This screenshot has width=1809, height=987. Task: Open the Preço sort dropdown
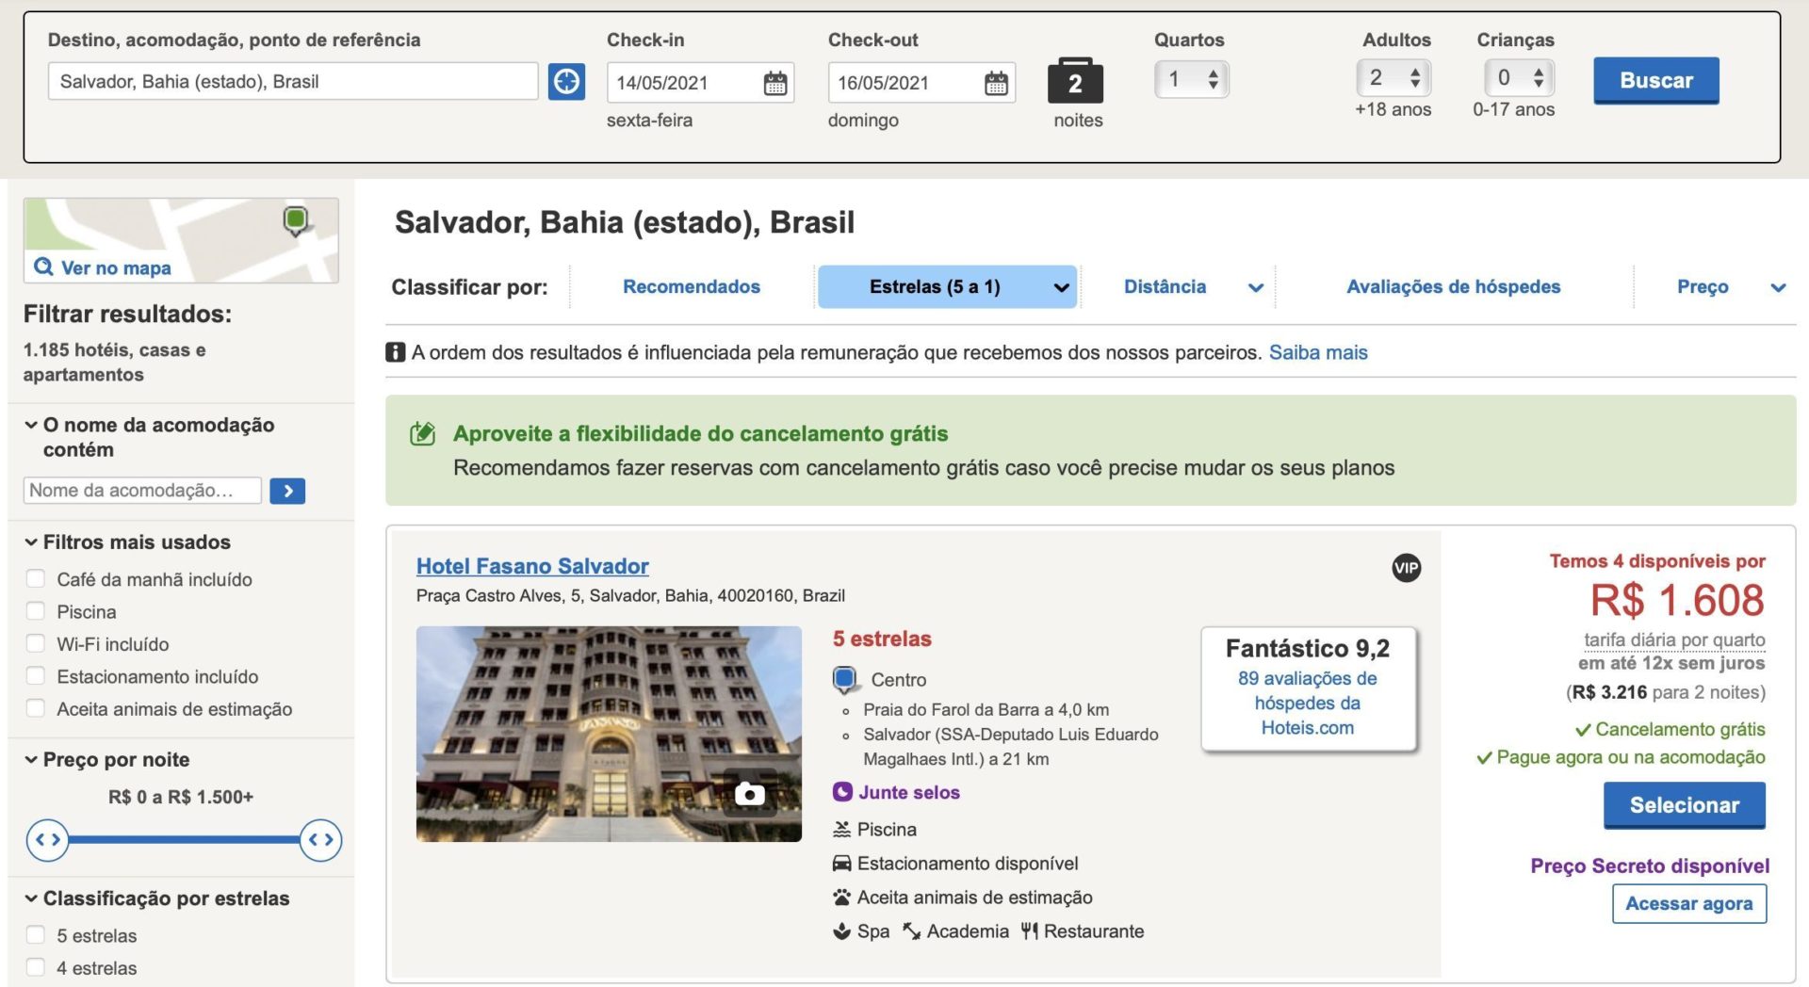coord(1730,286)
